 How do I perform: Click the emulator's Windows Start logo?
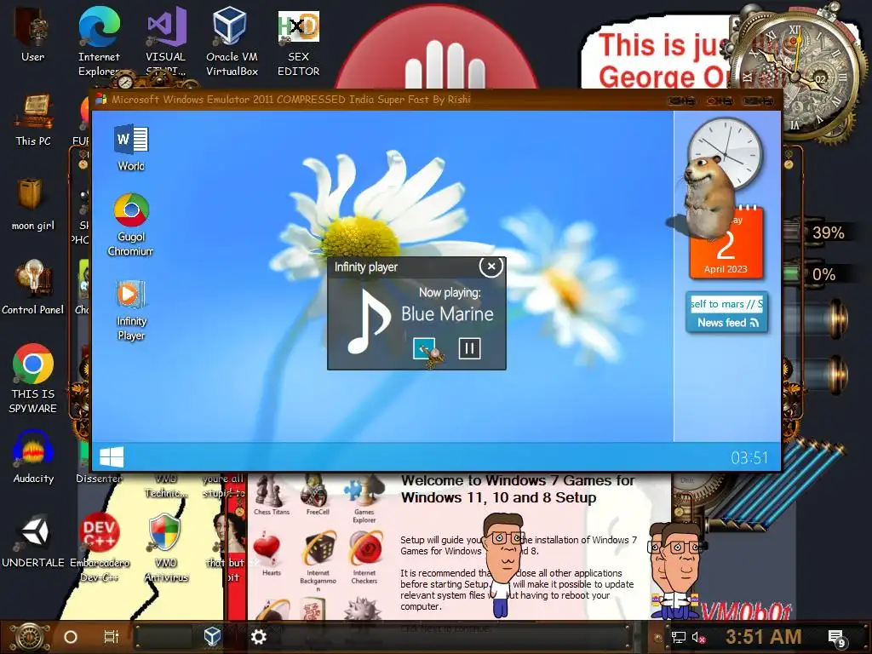pos(112,457)
